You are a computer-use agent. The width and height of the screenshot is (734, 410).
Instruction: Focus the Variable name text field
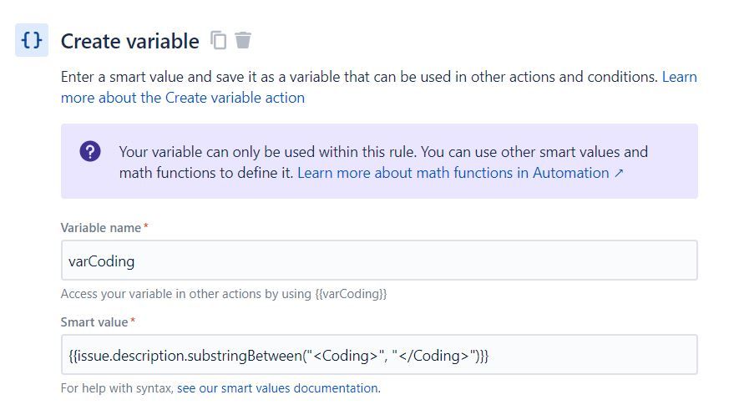click(378, 261)
